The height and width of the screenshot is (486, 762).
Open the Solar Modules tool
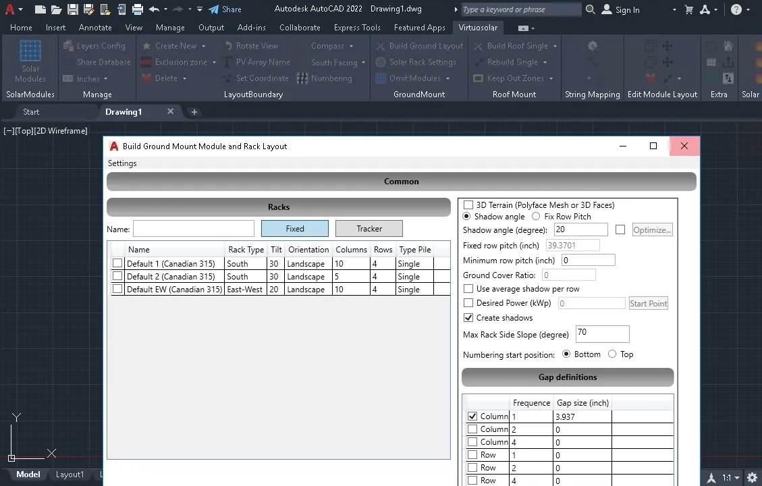coord(30,61)
